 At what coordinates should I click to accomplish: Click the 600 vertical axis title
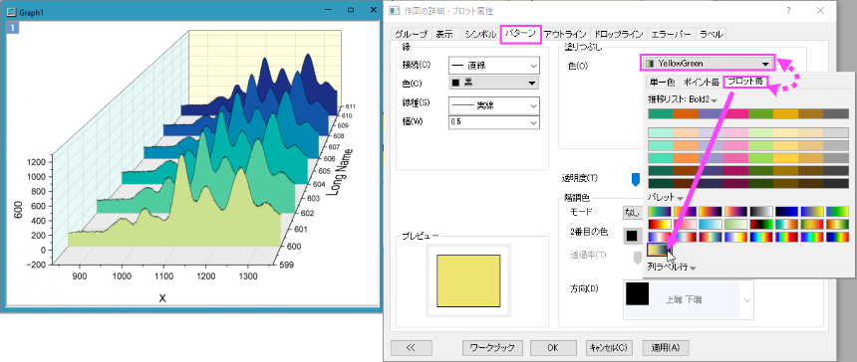click(x=18, y=210)
